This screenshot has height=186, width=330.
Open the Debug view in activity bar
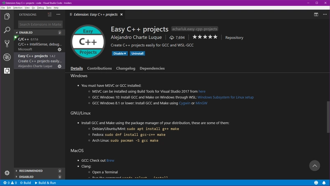pos(7,57)
